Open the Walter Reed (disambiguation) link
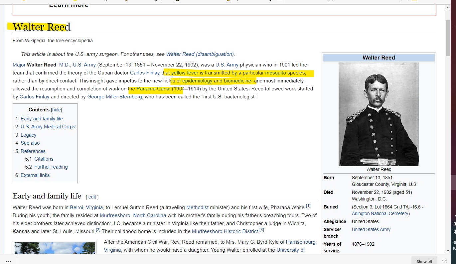Image resolution: width=456 pixels, height=264 pixels. pyautogui.click(x=200, y=54)
